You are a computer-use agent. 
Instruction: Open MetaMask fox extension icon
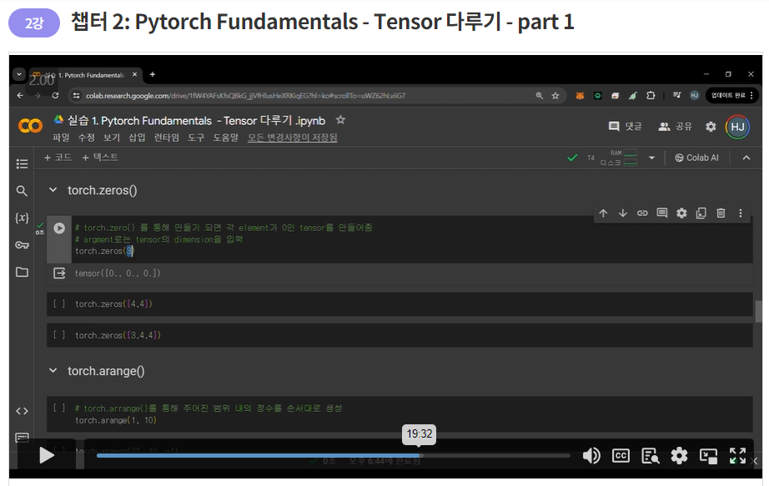pyautogui.click(x=580, y=96)
